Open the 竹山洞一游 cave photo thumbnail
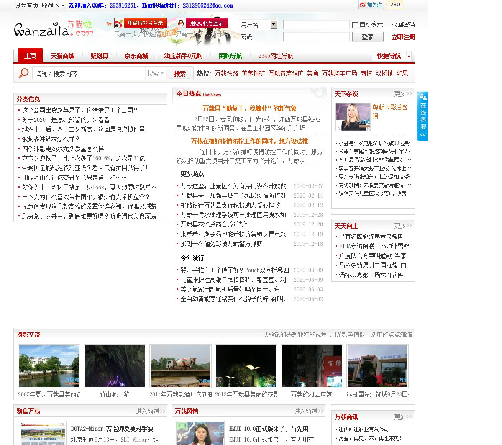Screen dimensions: 502x445 point(115,366)
